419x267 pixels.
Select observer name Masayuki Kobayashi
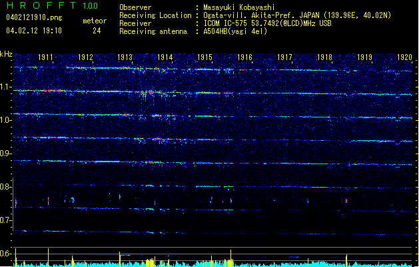click(239, 7)
